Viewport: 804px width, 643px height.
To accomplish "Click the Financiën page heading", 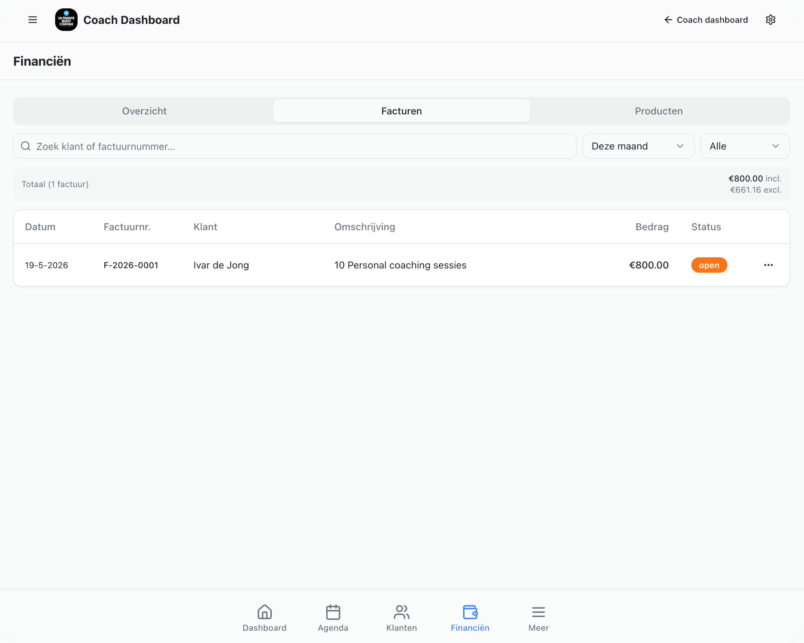I will point(42,61).
